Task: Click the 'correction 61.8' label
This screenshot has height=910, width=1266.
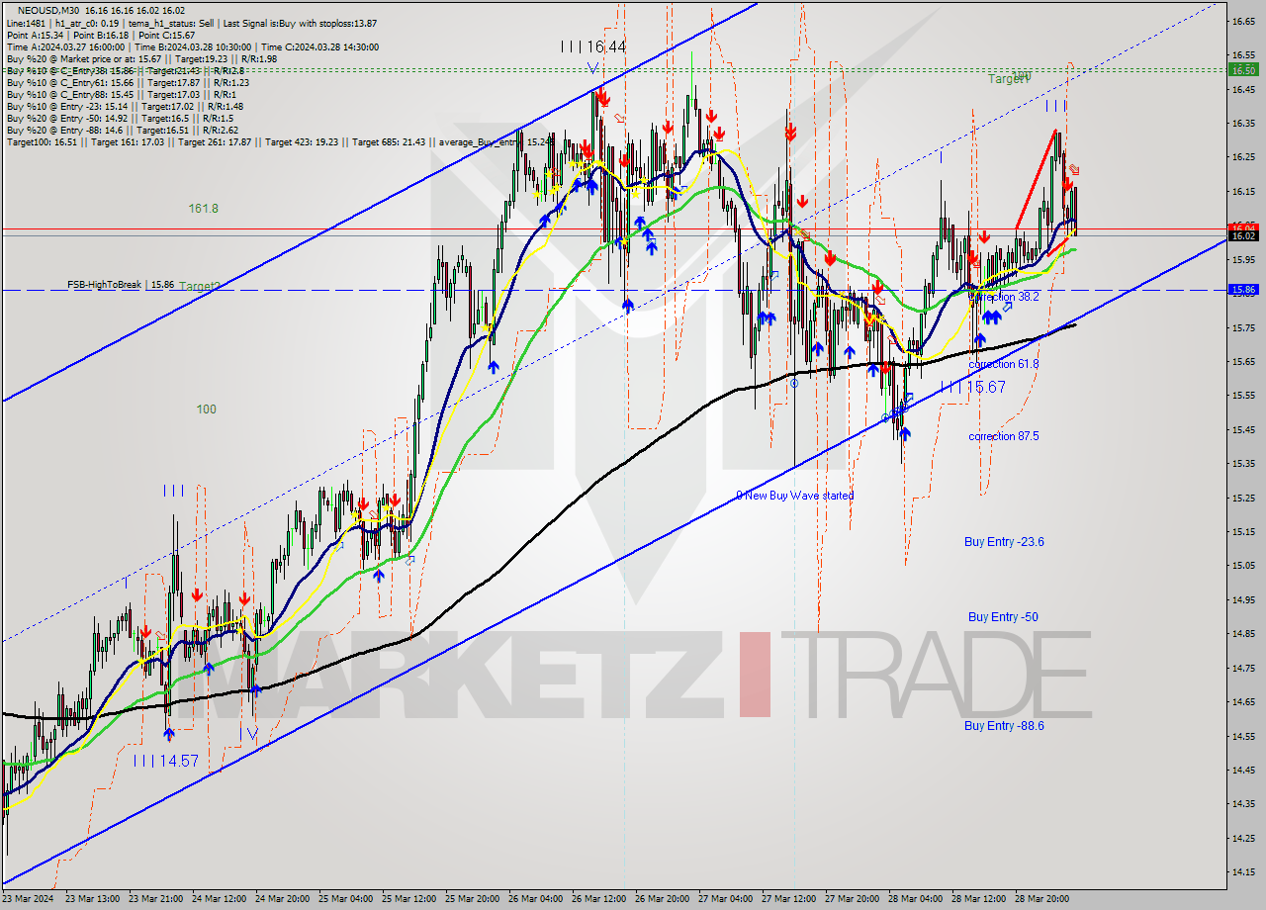Action: [1004, 364]
